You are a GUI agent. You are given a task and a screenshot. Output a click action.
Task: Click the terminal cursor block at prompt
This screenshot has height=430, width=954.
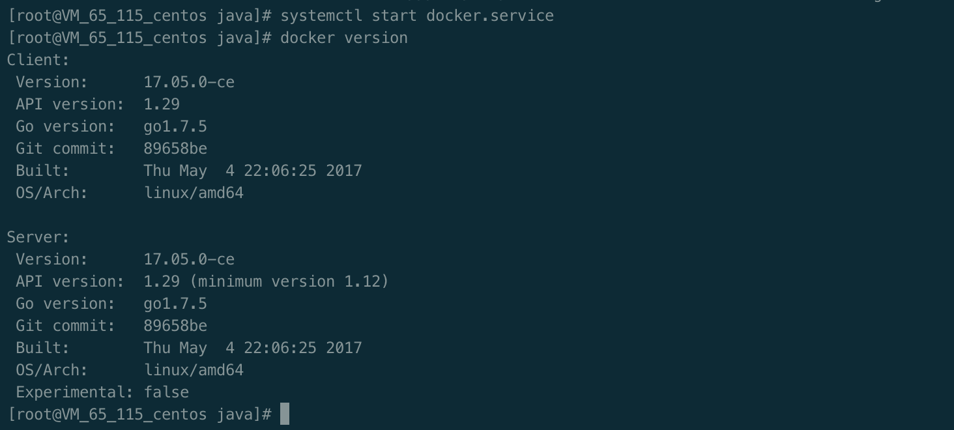285,414
